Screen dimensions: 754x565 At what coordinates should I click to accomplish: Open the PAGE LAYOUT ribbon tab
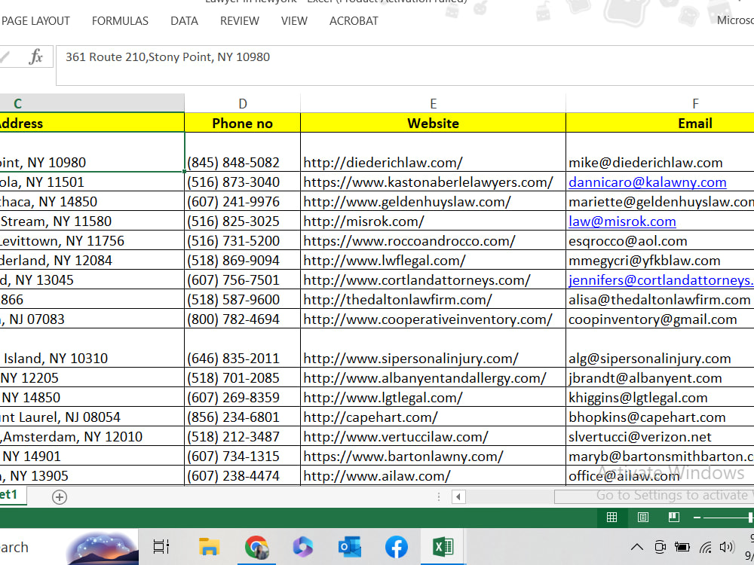tap(35, 21)
